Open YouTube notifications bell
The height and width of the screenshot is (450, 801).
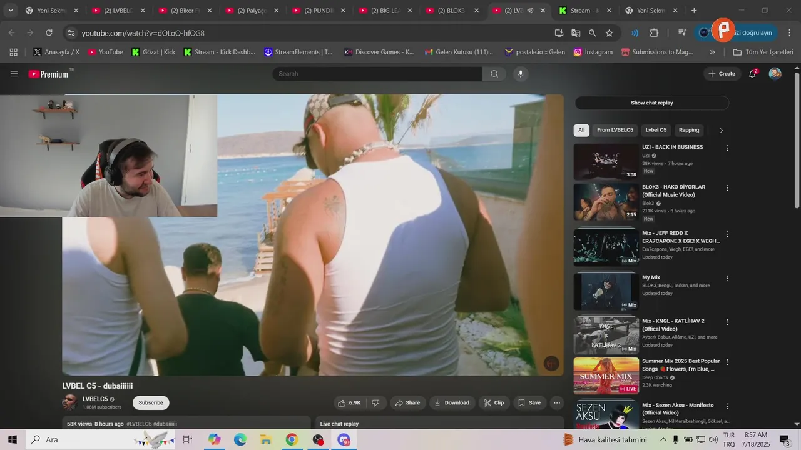pos(753,74)
